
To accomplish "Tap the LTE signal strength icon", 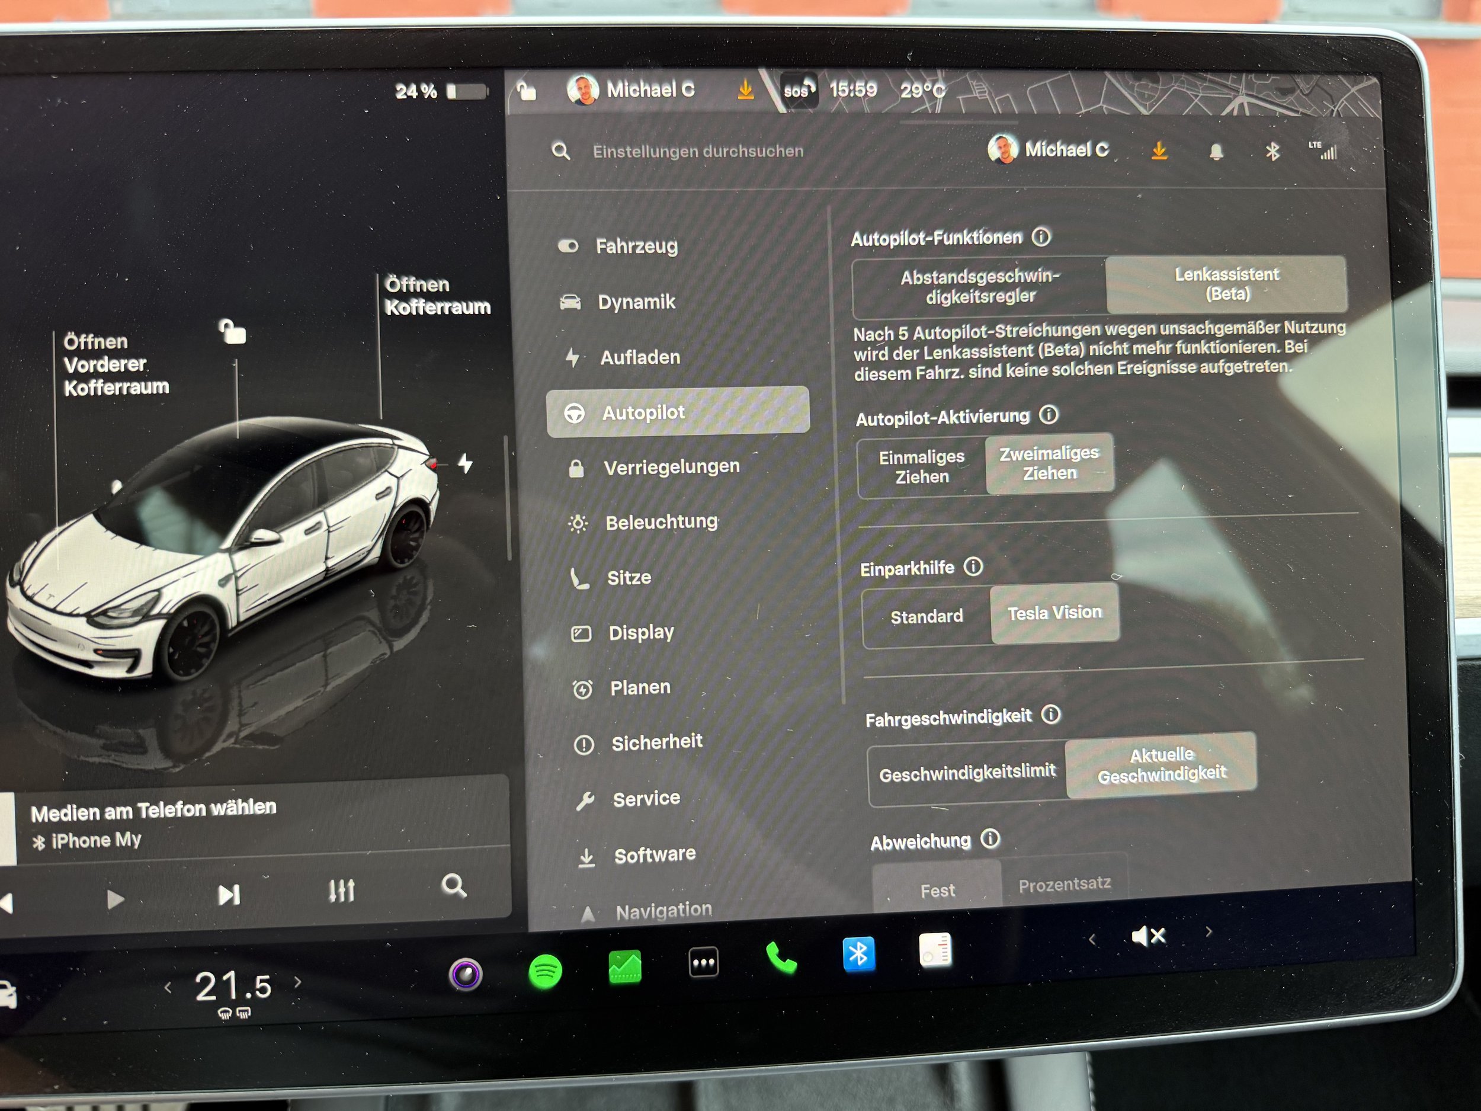I will 1323,150.
